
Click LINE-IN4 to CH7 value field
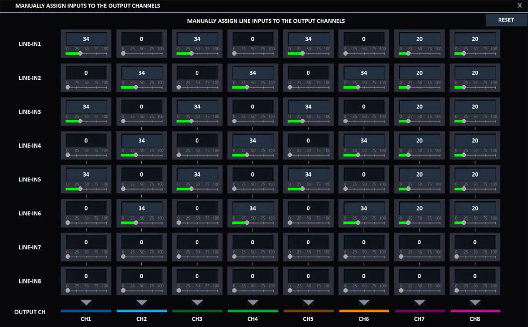(x=419, y=141)
